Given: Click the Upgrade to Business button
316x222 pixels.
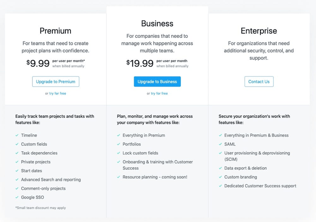Looking at the screenshot, I should tap(157, 81).
